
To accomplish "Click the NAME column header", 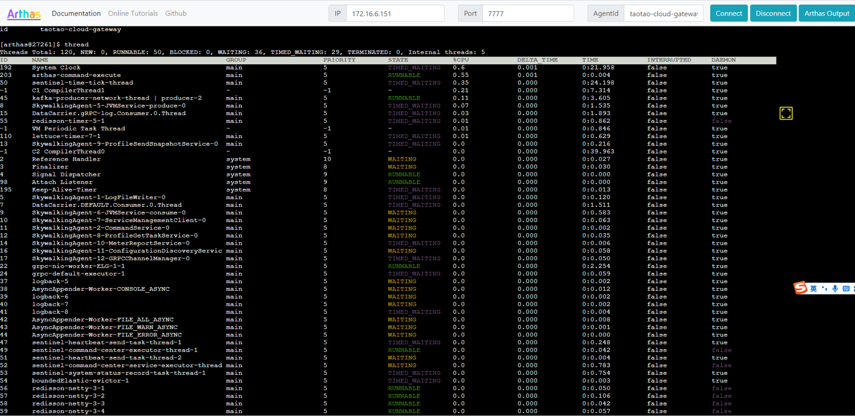I will point(40,60).
